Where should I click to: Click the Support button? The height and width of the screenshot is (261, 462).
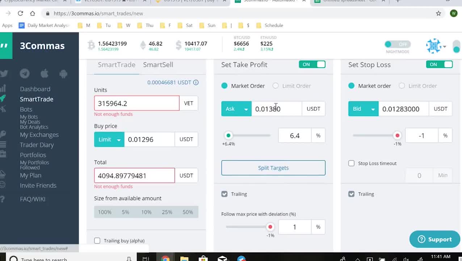click(x=435, y=239)
